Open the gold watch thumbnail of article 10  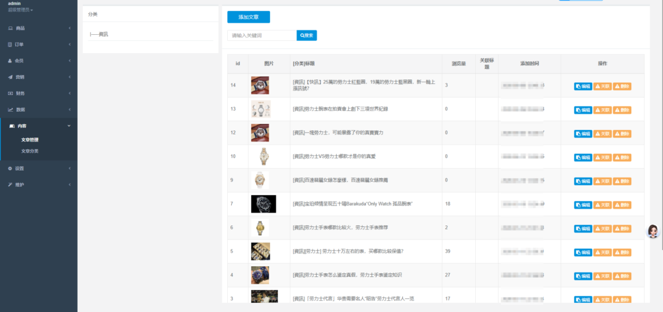point(264,156)
